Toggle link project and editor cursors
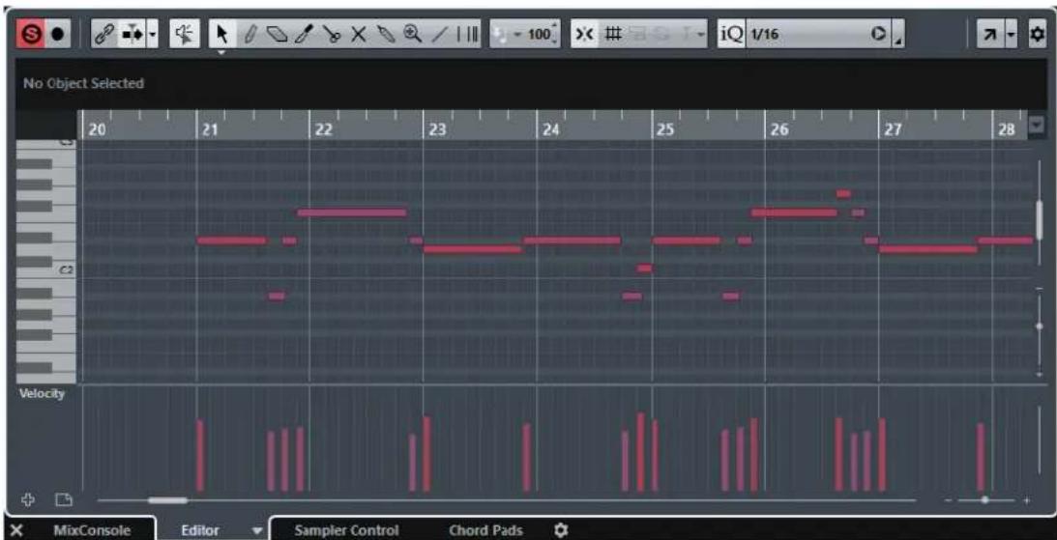Viewport: 1057px width, 540px height. (x=103, y=34)
